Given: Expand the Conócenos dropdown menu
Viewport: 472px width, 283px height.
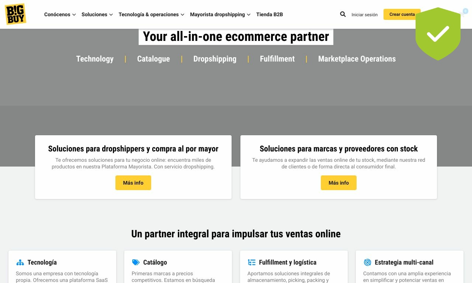Looking at the screenshot, I should point(60,14).
